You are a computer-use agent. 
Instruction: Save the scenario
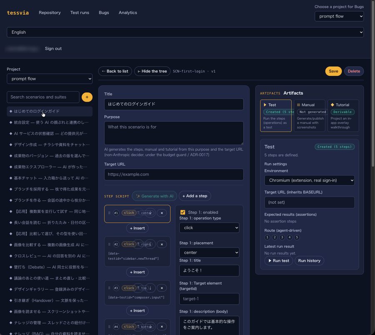click(x=333, y=71)
